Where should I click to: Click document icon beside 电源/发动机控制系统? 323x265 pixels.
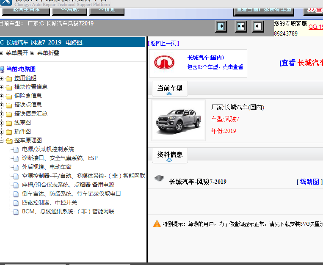16,149
